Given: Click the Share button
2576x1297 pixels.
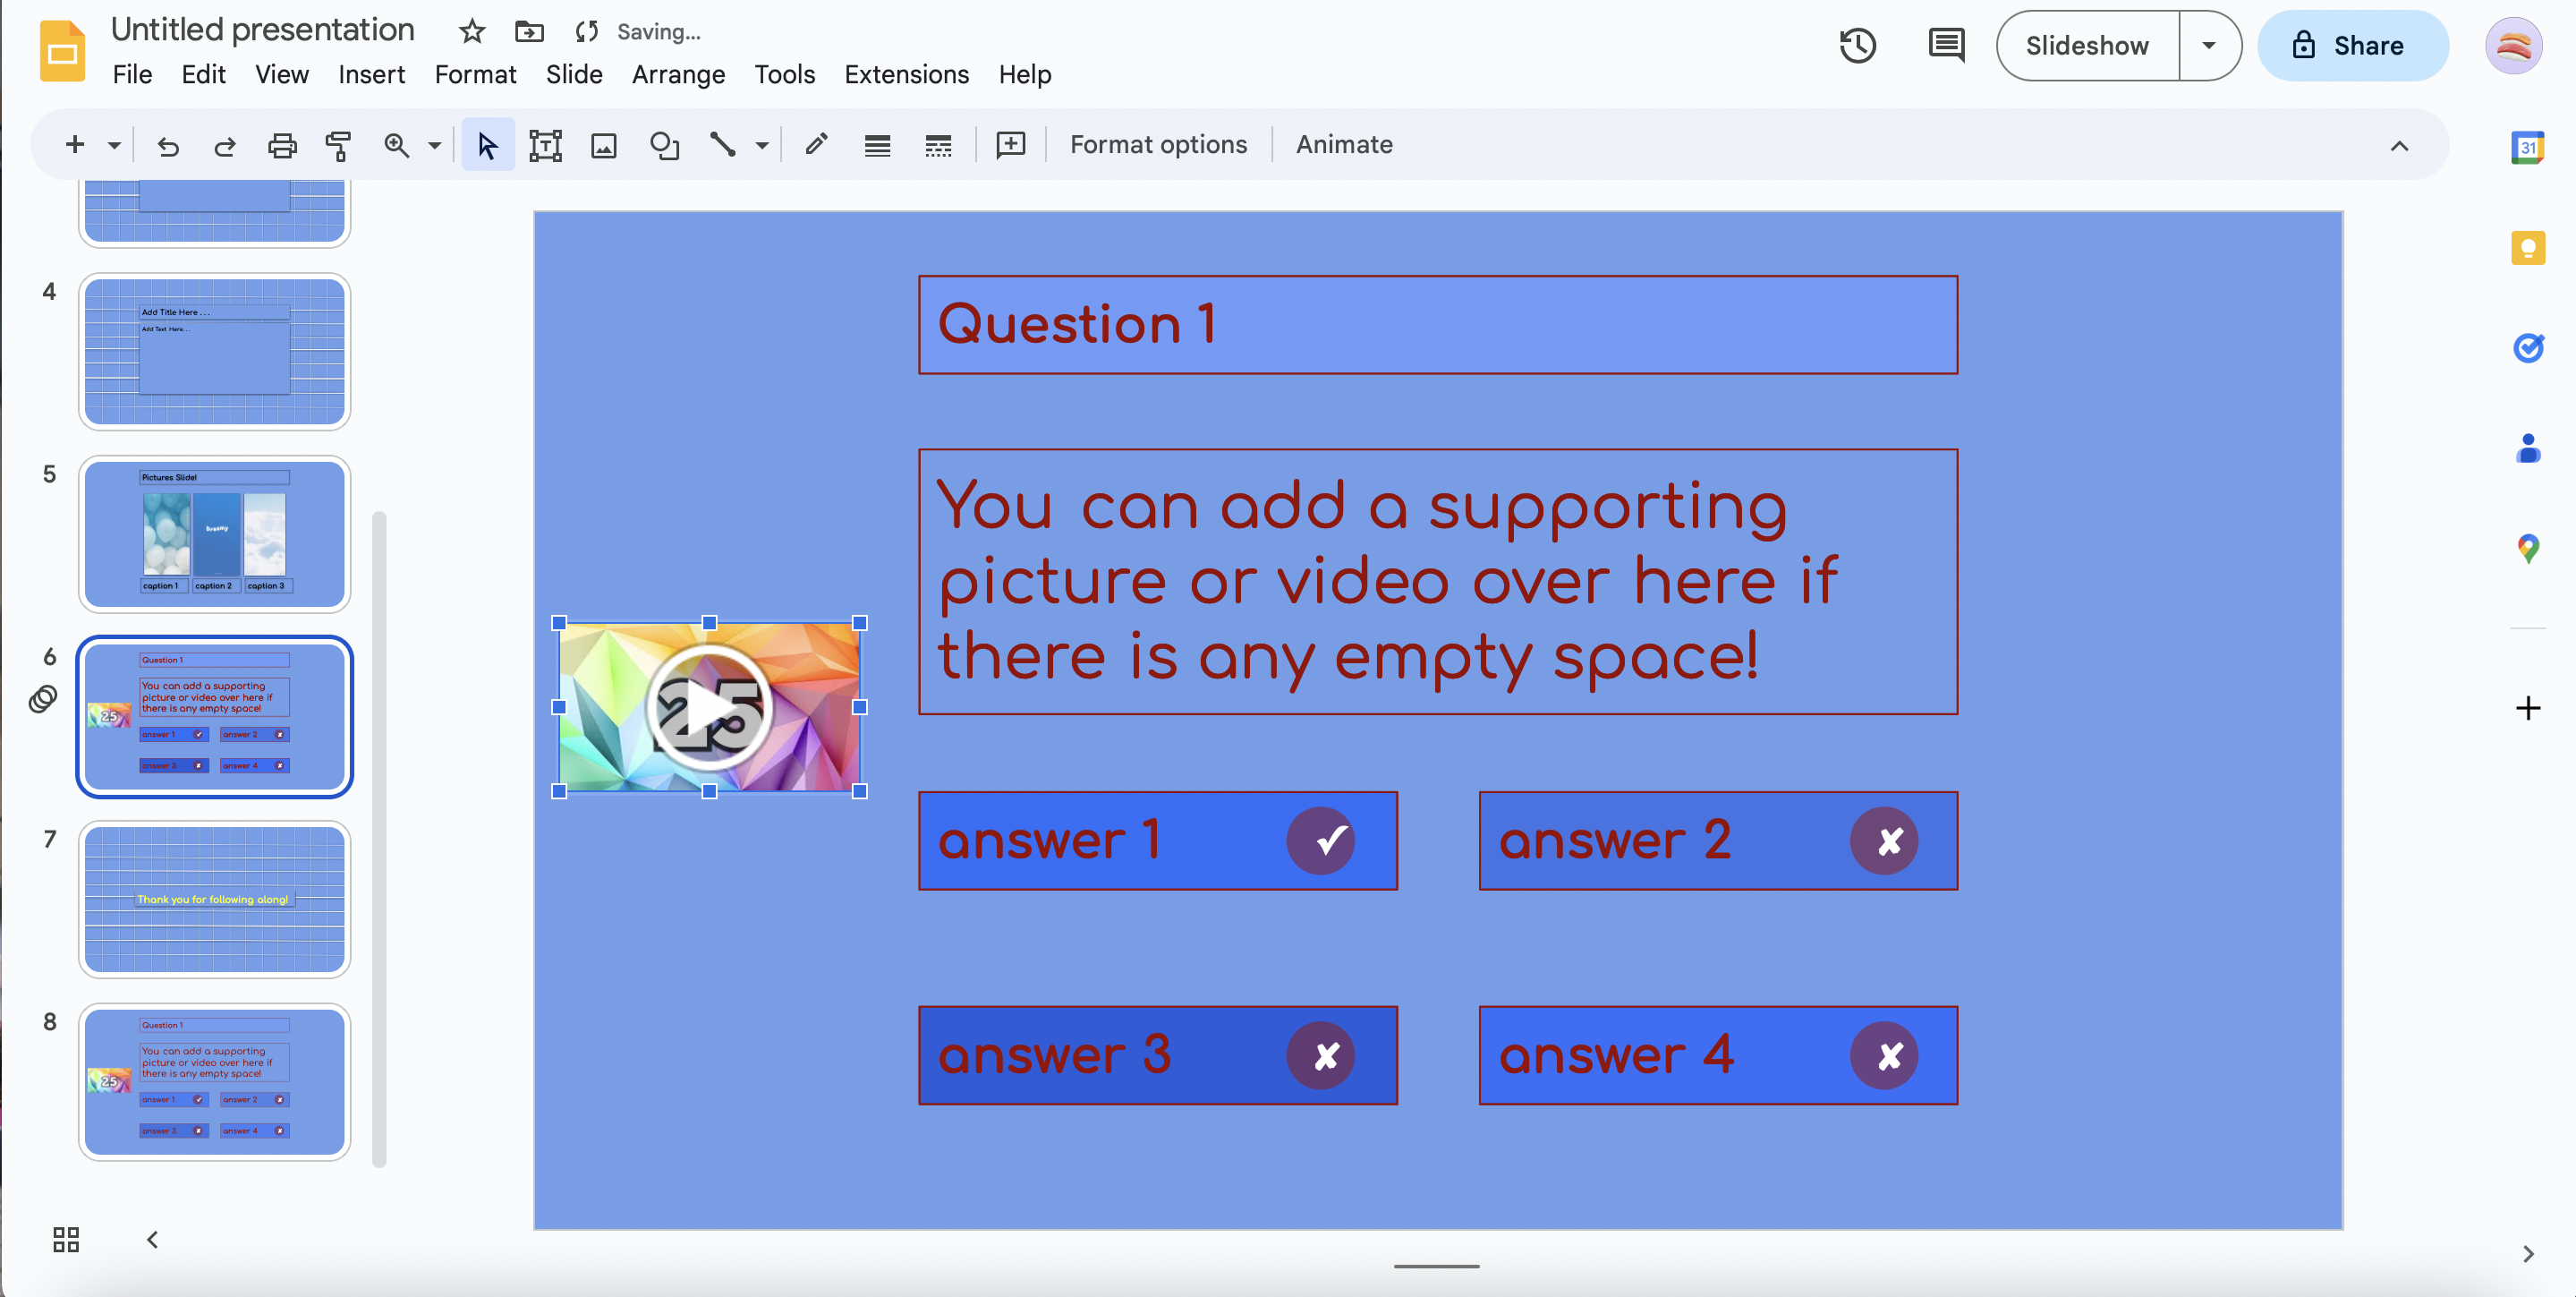Looking at the screenshot, I should click(2352, 46).
